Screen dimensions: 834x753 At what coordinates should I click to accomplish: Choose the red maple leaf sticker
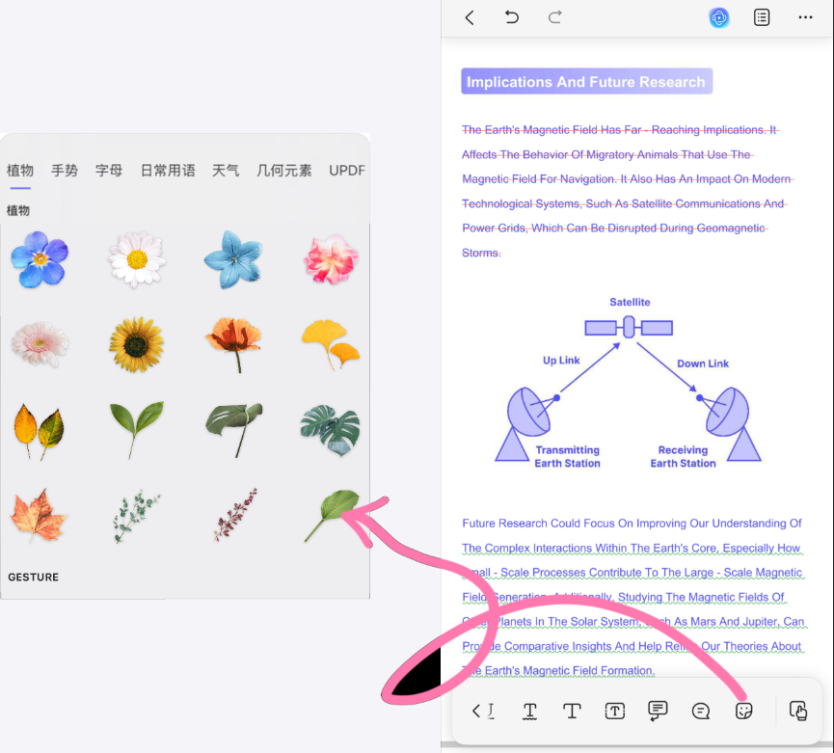[x=39, y=515]
